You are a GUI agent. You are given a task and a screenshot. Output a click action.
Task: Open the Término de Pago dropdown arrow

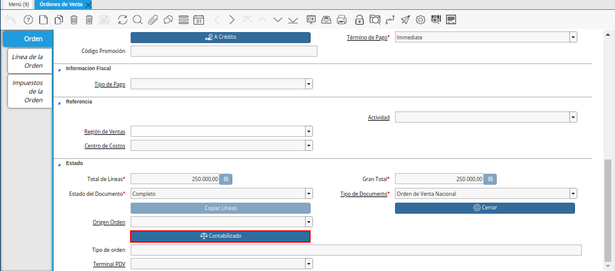[x=574, y=38]
